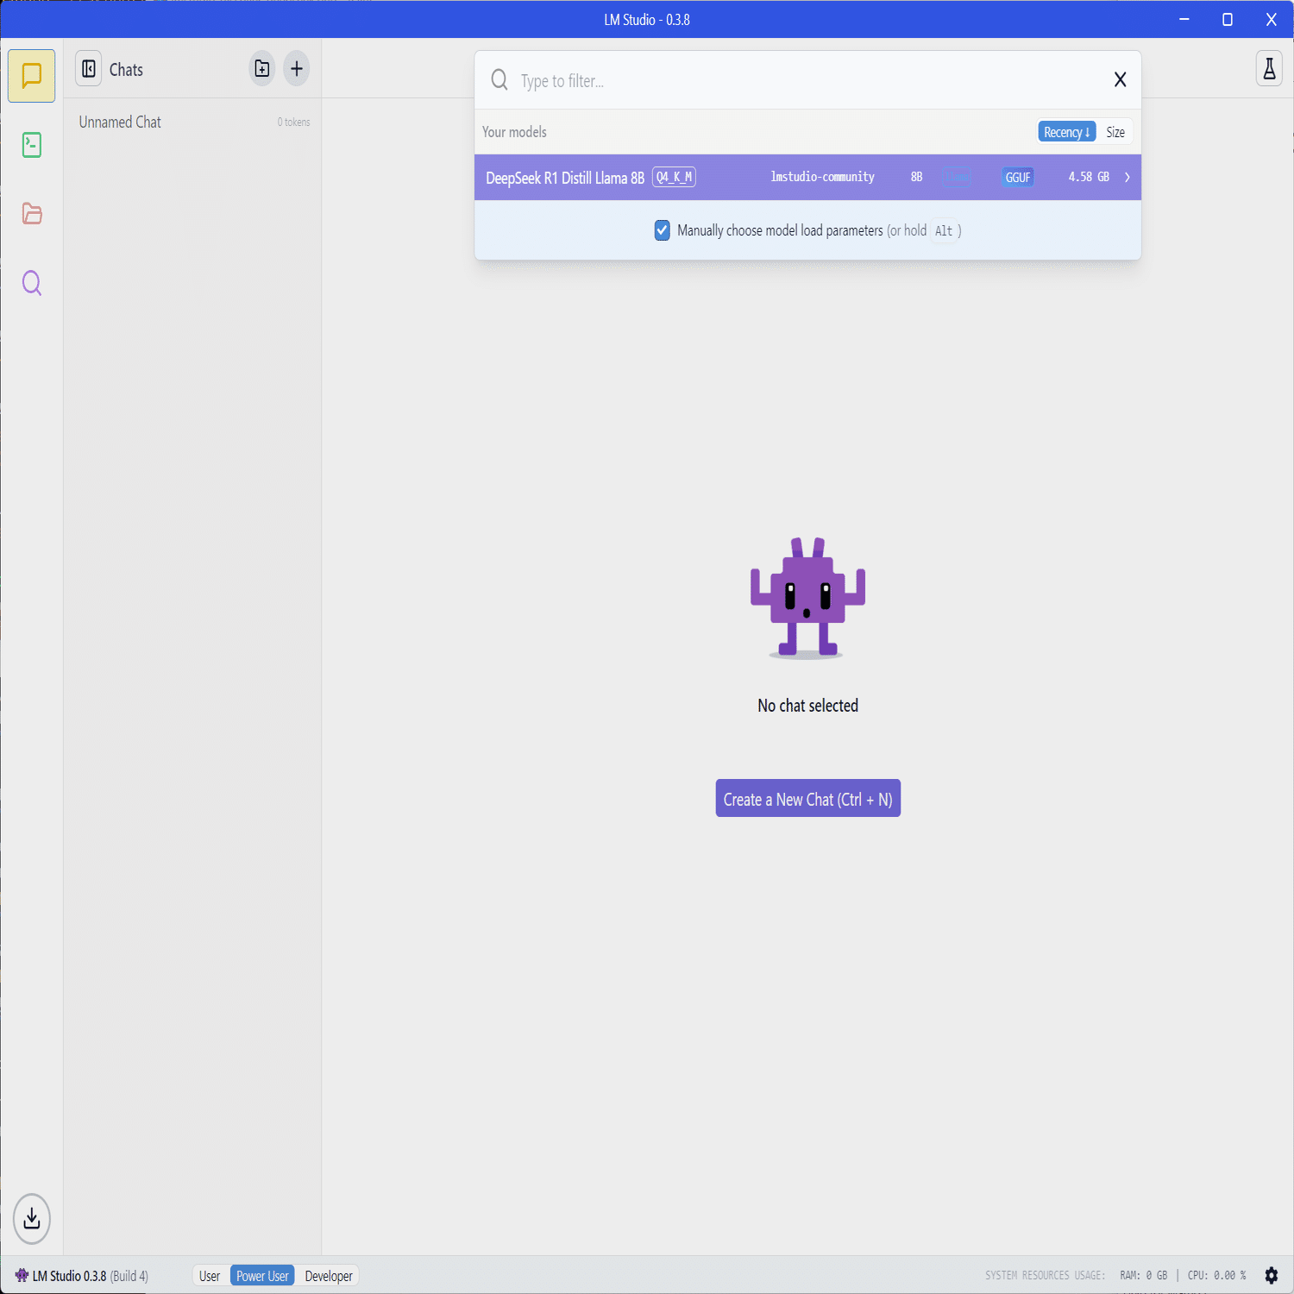Sort models by Recency
Image resolution: width=1294 pixels, height=1294 pixels.
(1067, 132)
